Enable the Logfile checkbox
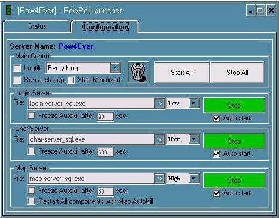This screenshot has height=218, width=279. point(17,68)
